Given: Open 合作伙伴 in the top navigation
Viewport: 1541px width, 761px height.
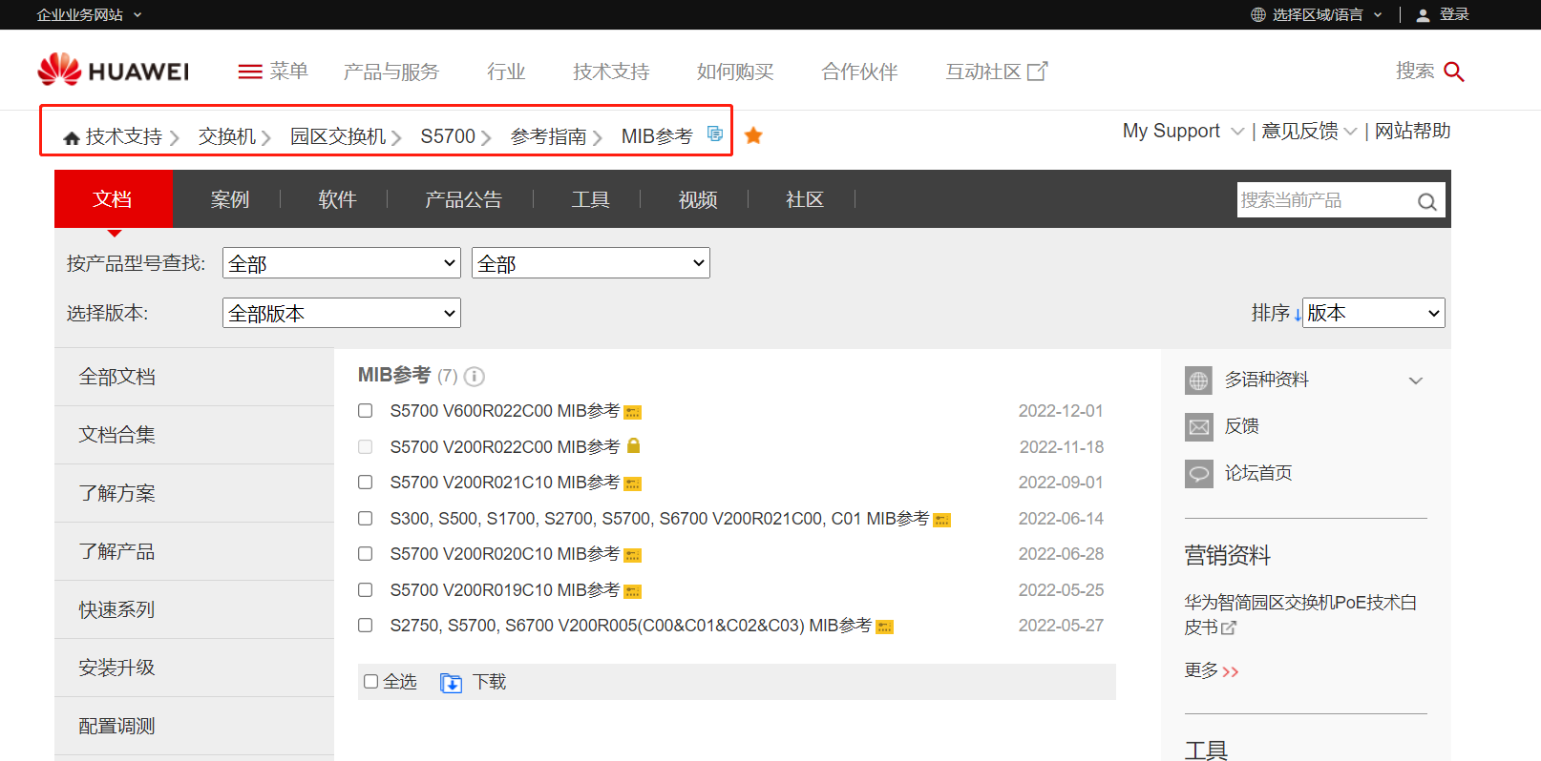Looking at the screenshot, I should 859,72.
